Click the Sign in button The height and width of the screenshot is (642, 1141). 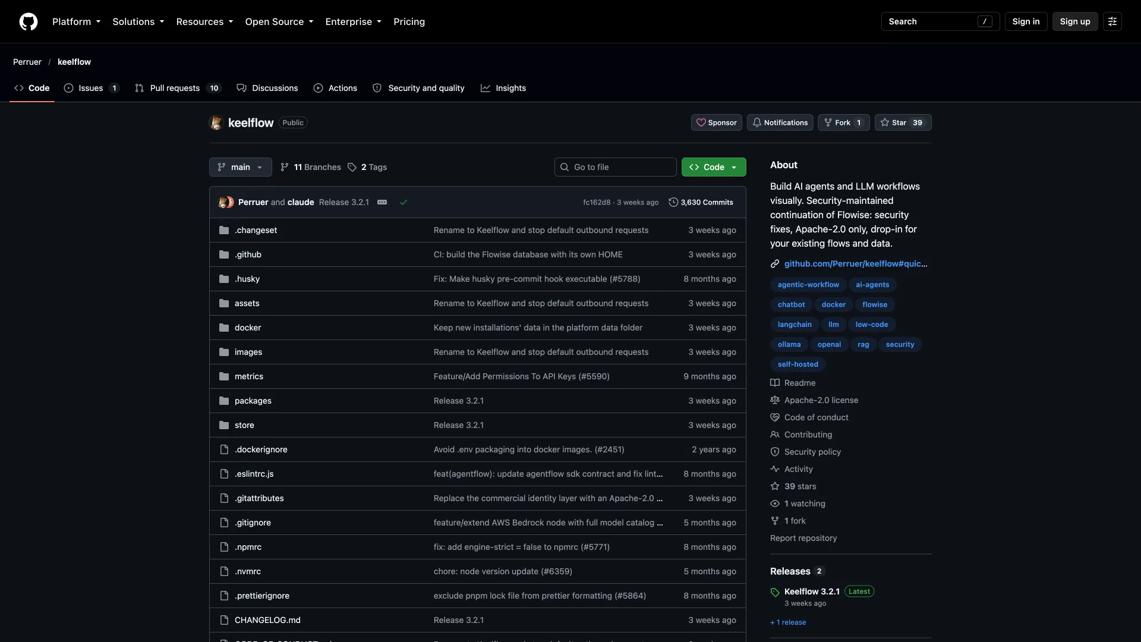1026,21
